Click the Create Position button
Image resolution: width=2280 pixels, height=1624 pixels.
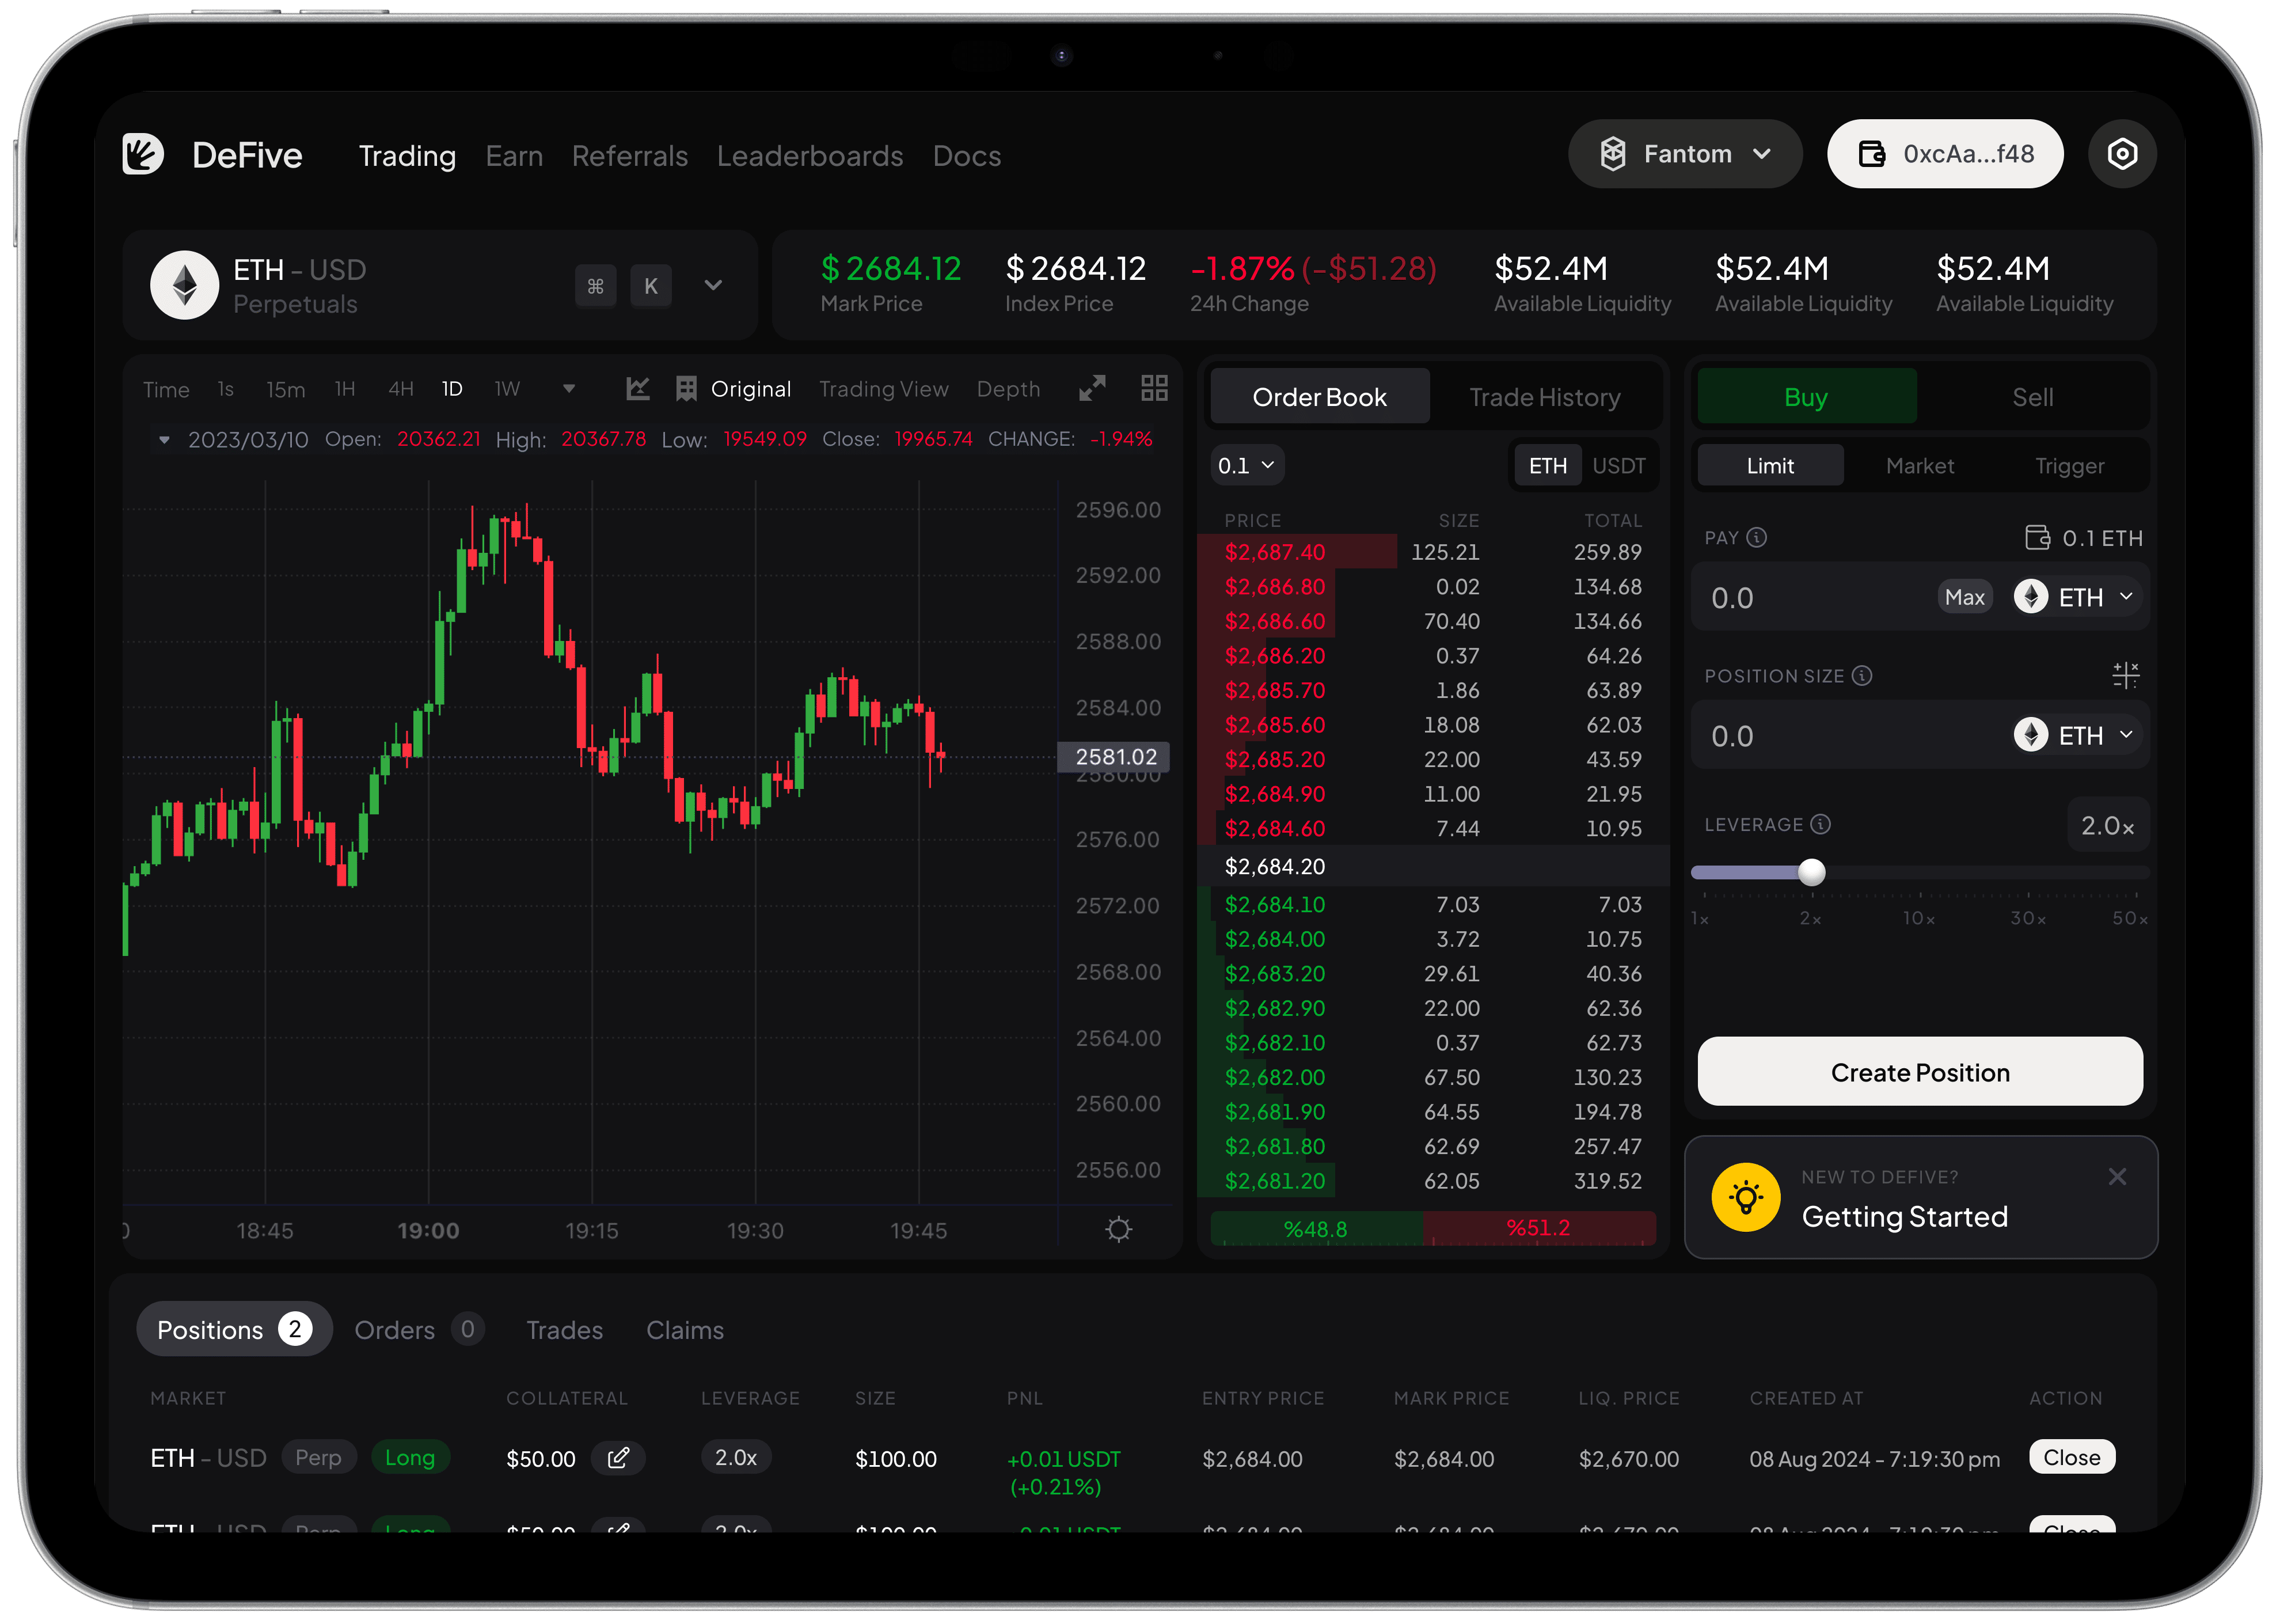1919,1072
